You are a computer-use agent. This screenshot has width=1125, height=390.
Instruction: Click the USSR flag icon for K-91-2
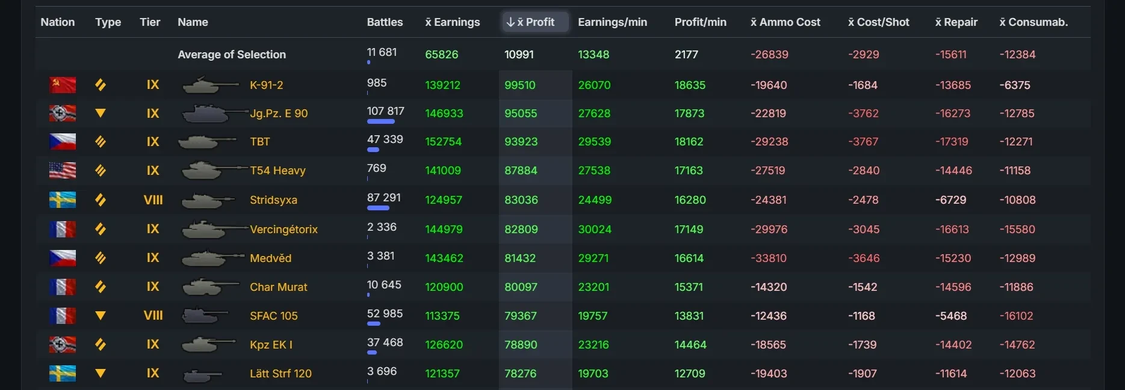point(63,85)
